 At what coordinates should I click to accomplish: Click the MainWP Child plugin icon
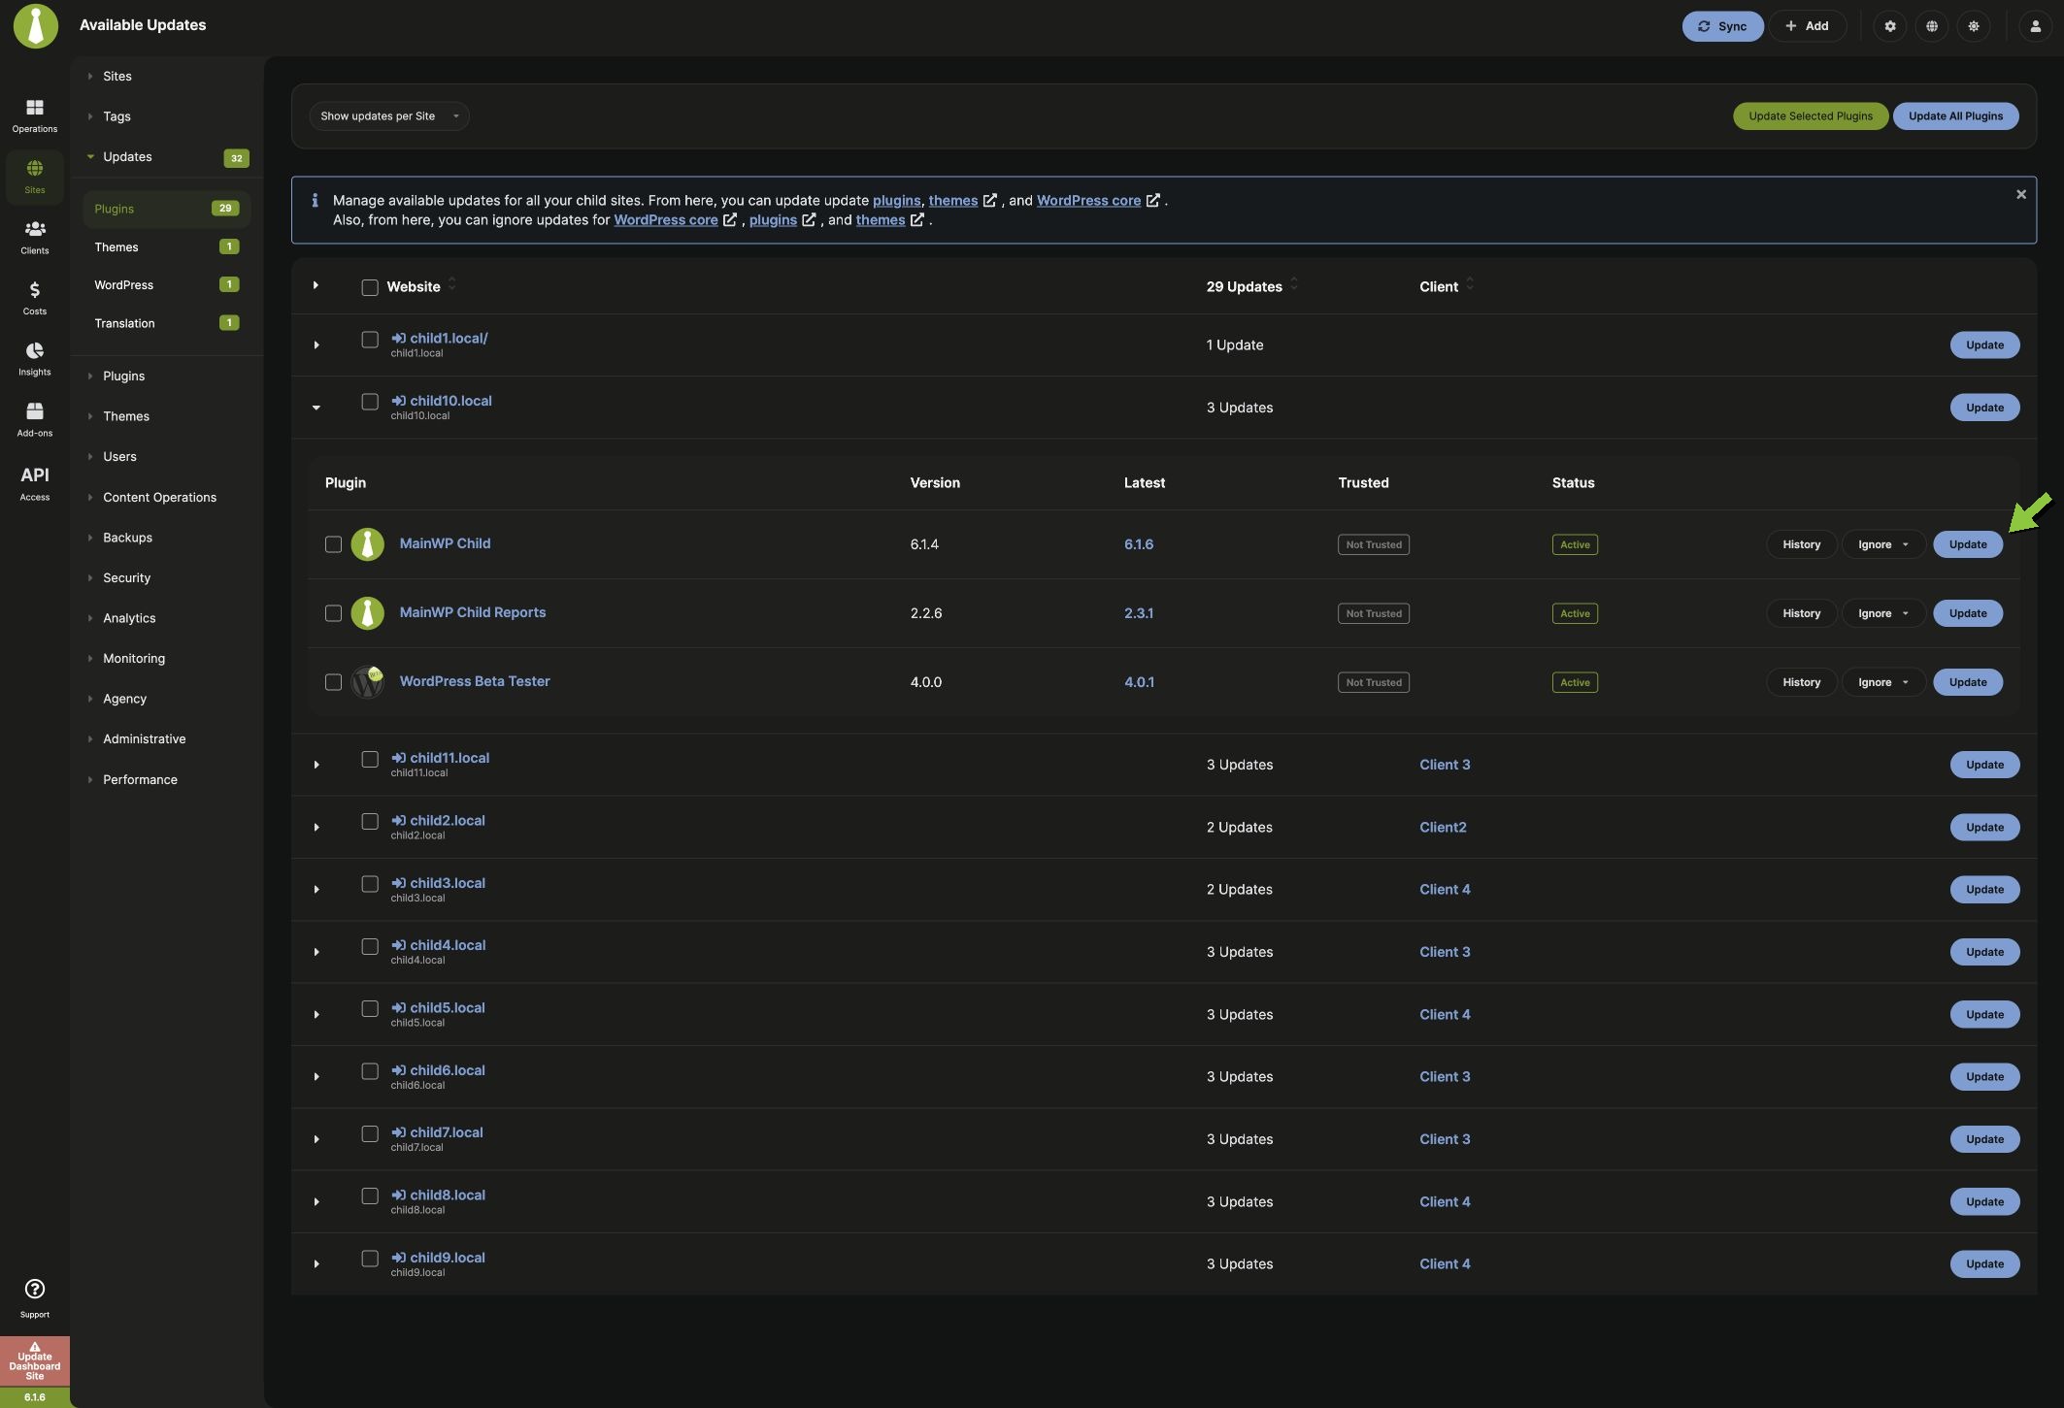(x=368, y=544)
